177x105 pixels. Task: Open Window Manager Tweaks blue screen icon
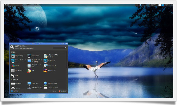pos(29,61)
